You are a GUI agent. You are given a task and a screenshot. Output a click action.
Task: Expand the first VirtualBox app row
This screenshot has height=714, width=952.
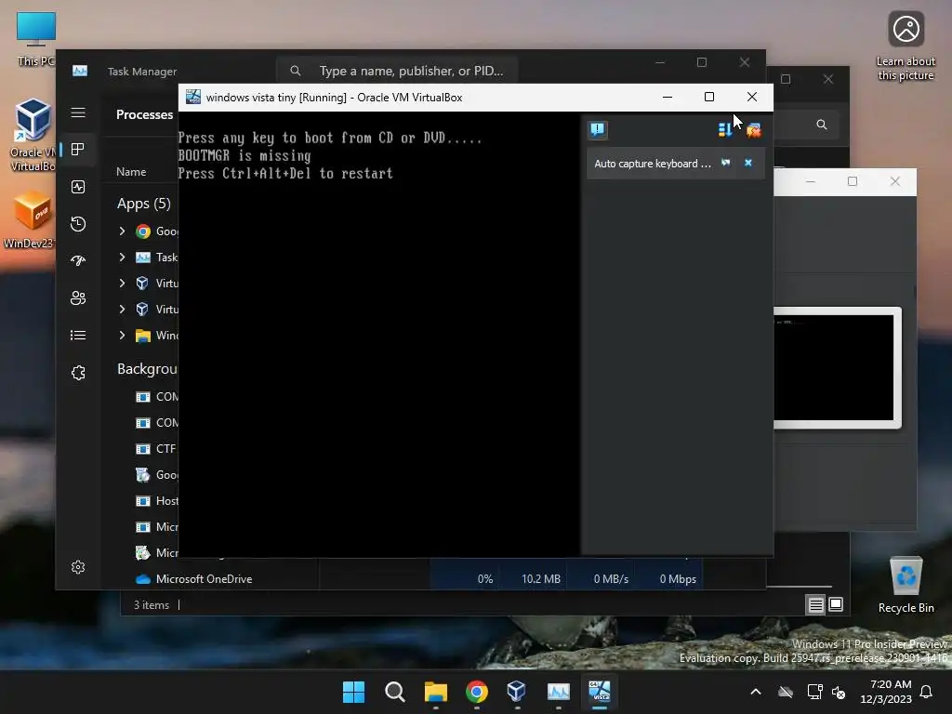coord(122,284)
